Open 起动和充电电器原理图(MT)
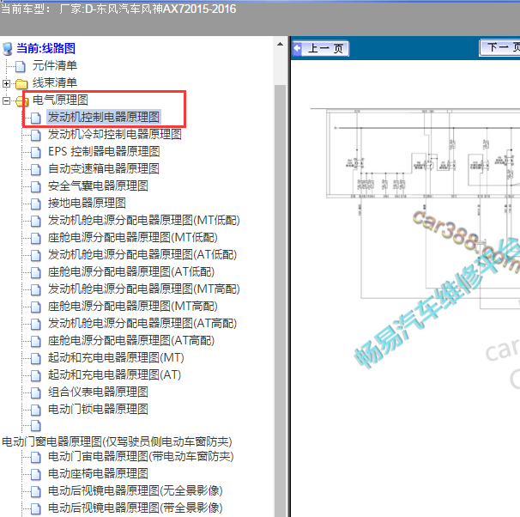 tap(116, 358)
